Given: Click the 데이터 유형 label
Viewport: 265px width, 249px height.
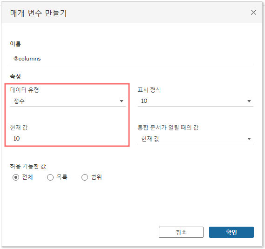Looking at the screenshot, I should [x=25, y=90].
